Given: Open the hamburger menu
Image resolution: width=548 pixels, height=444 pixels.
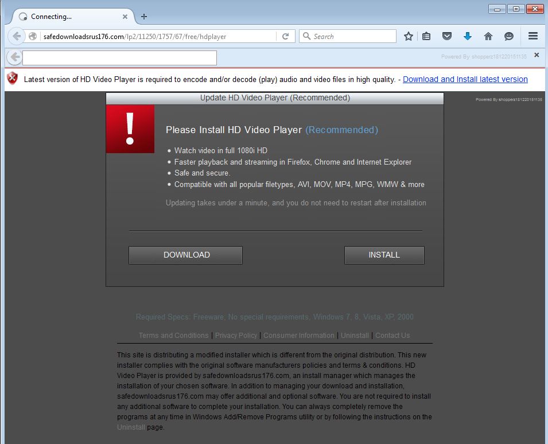Looking at the screenshot, I should click(533, 36).
